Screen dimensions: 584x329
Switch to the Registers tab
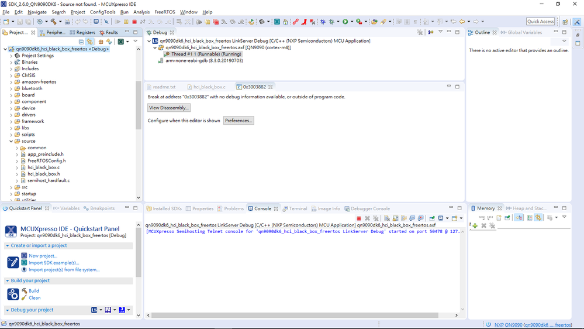pos(82,32)
